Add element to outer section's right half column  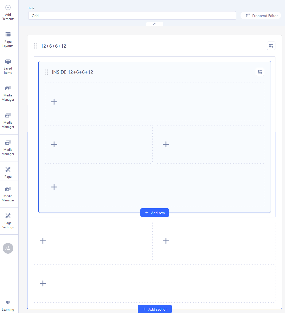166,241
